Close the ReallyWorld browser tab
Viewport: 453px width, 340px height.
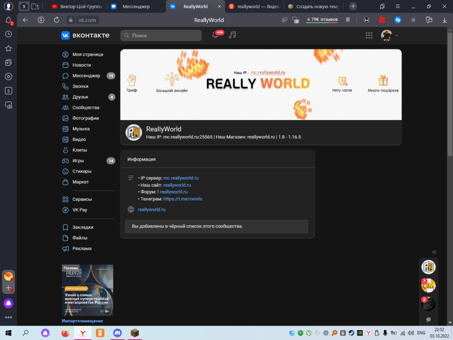click(219, 6)
